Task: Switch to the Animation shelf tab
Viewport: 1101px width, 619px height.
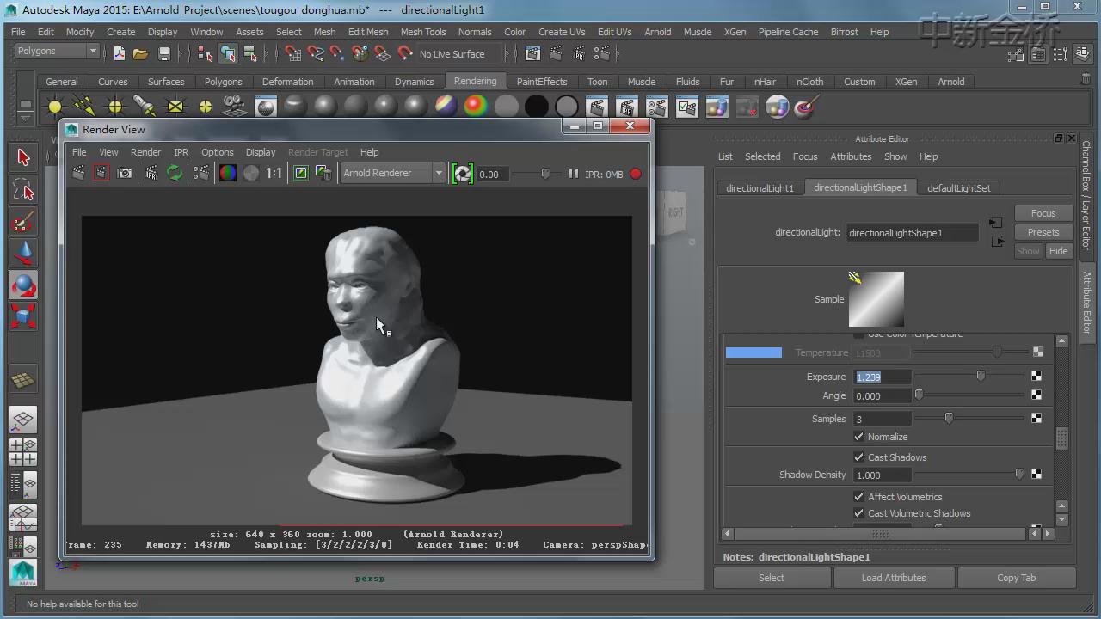Action: [354, 82]
